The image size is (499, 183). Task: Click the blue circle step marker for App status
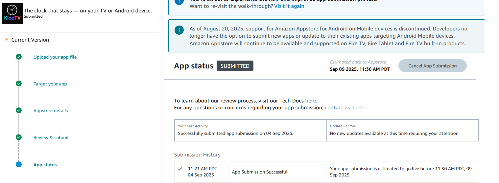click(19, 165)
